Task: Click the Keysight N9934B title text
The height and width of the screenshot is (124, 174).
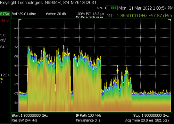Action: tap(48, 3)
